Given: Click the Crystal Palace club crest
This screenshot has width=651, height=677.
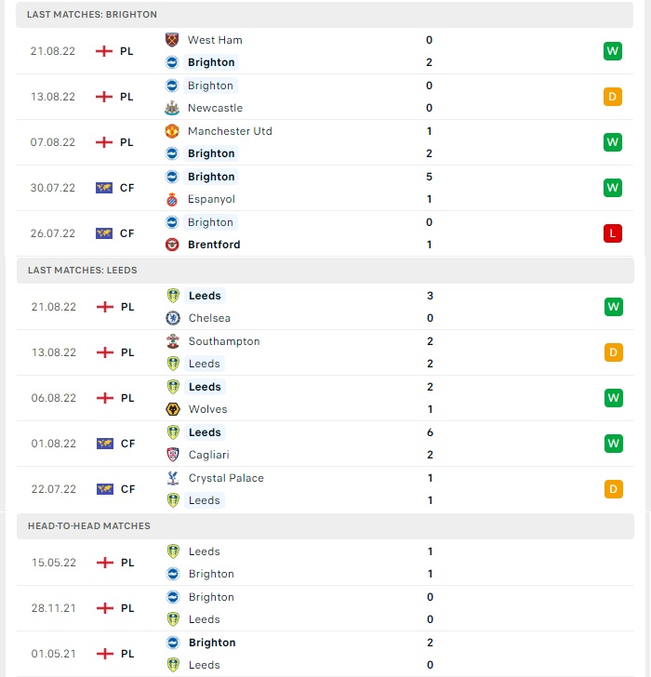Looking at the screenshot, I should pos(173,478).
